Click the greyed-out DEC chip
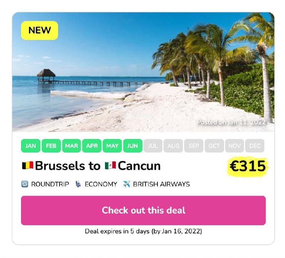 (255, 146)
